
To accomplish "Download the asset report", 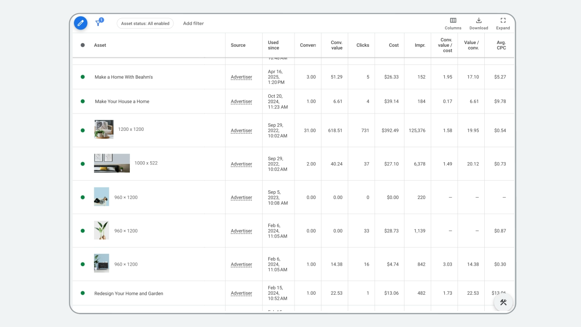I will point(478,24).
